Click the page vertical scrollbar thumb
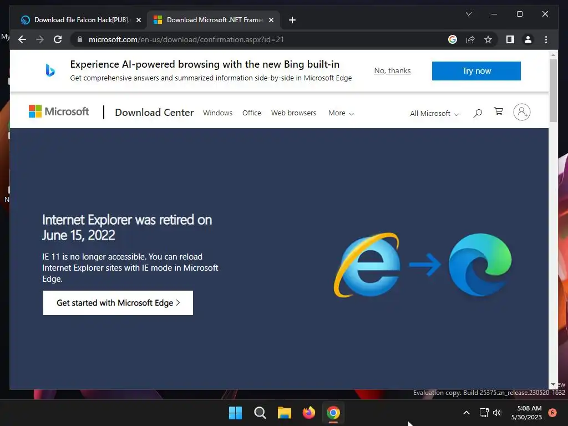Viewport: 568px width, 426px height. pos(553,90)
